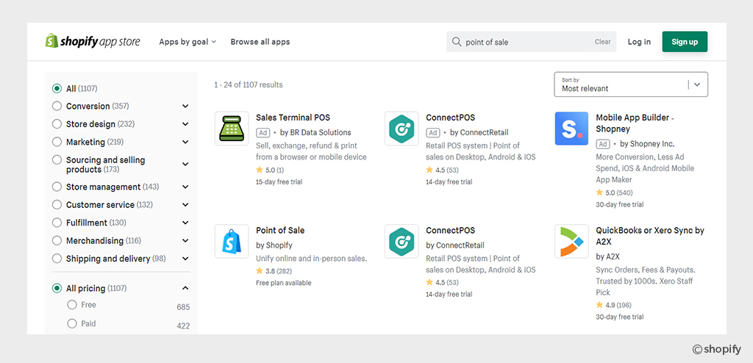Open the Shopify app store logo
Screen dimensions: 753x363
tap(93, 41)
